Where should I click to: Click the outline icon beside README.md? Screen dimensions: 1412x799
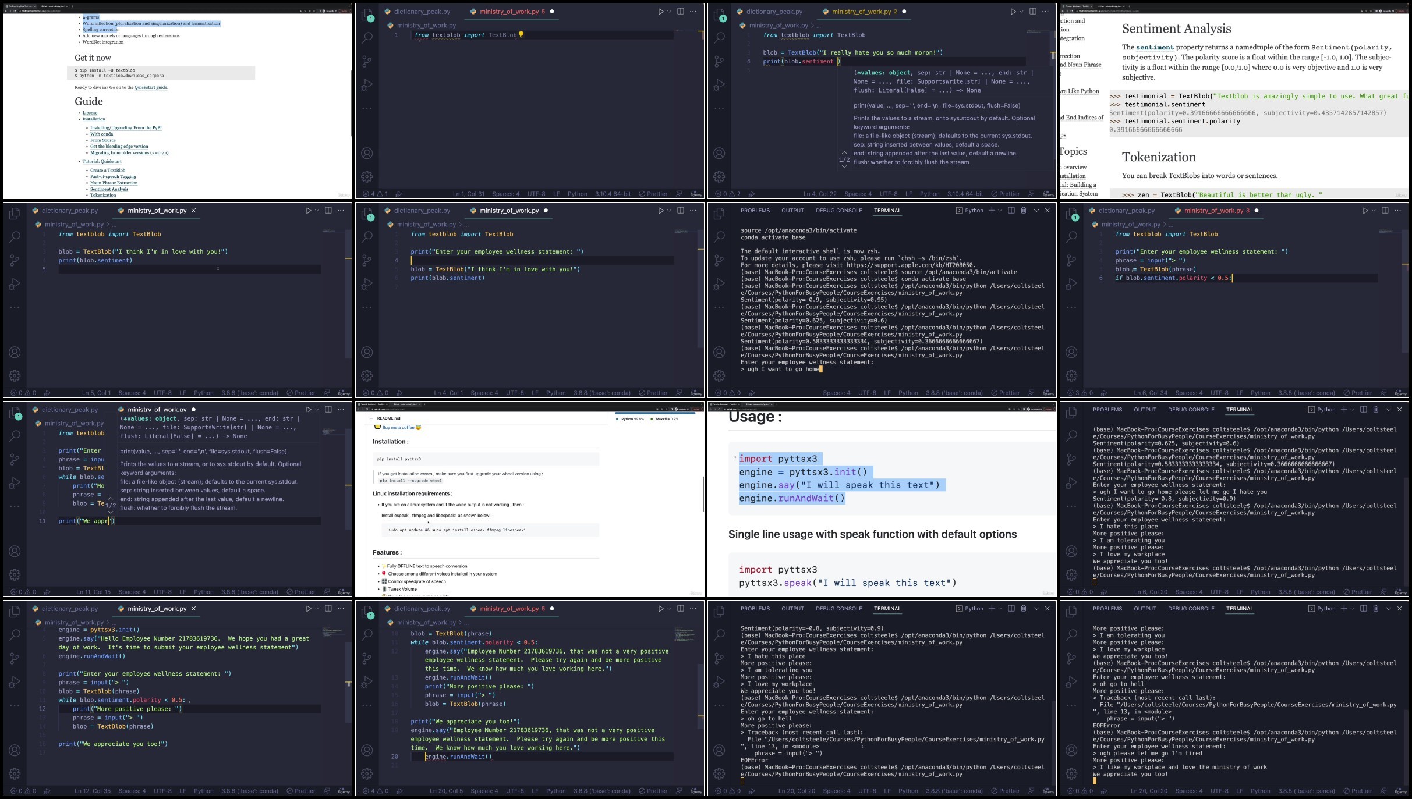pos(370,418)
